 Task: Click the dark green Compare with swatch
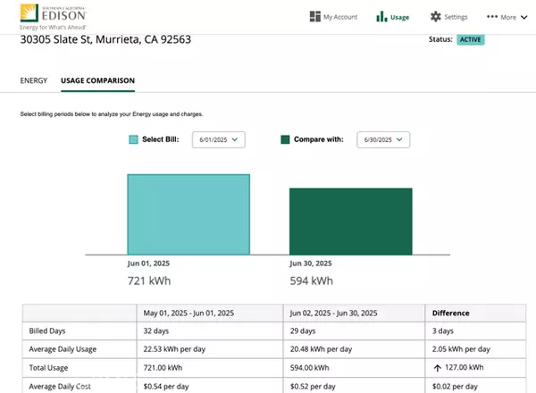(285, 140)
